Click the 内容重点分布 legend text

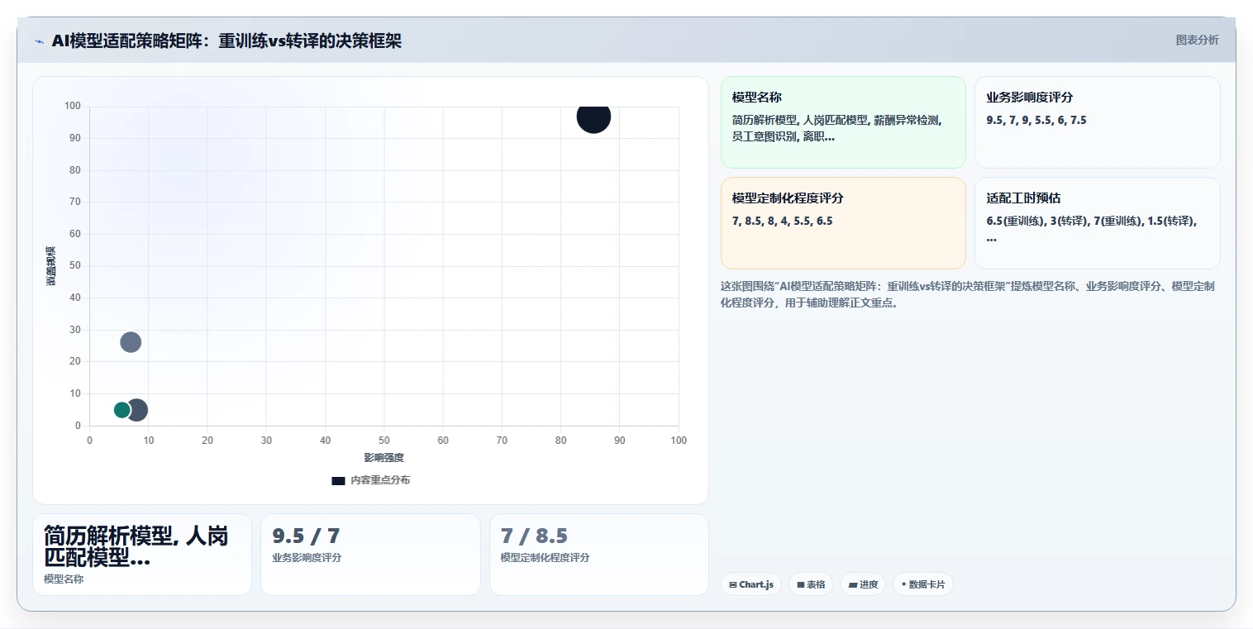(x=380, y=480)
